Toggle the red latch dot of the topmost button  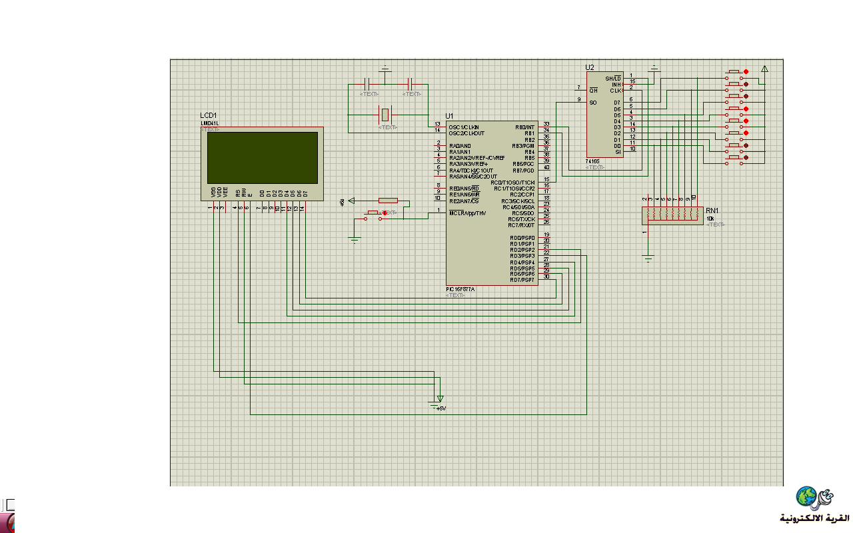[x=746, y=71]
